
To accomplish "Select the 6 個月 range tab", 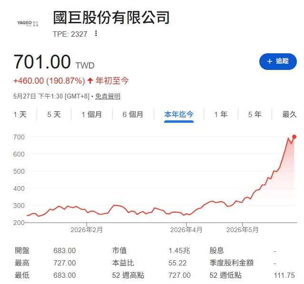I will point(133,114).
